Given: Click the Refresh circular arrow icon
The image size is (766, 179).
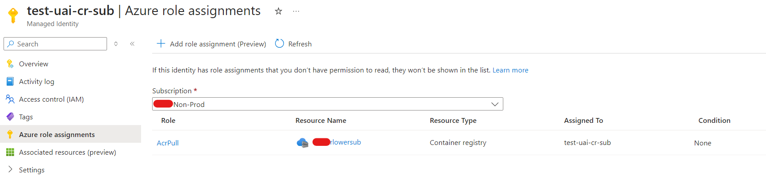Looking at the screenshot, I should coord(280,43).
